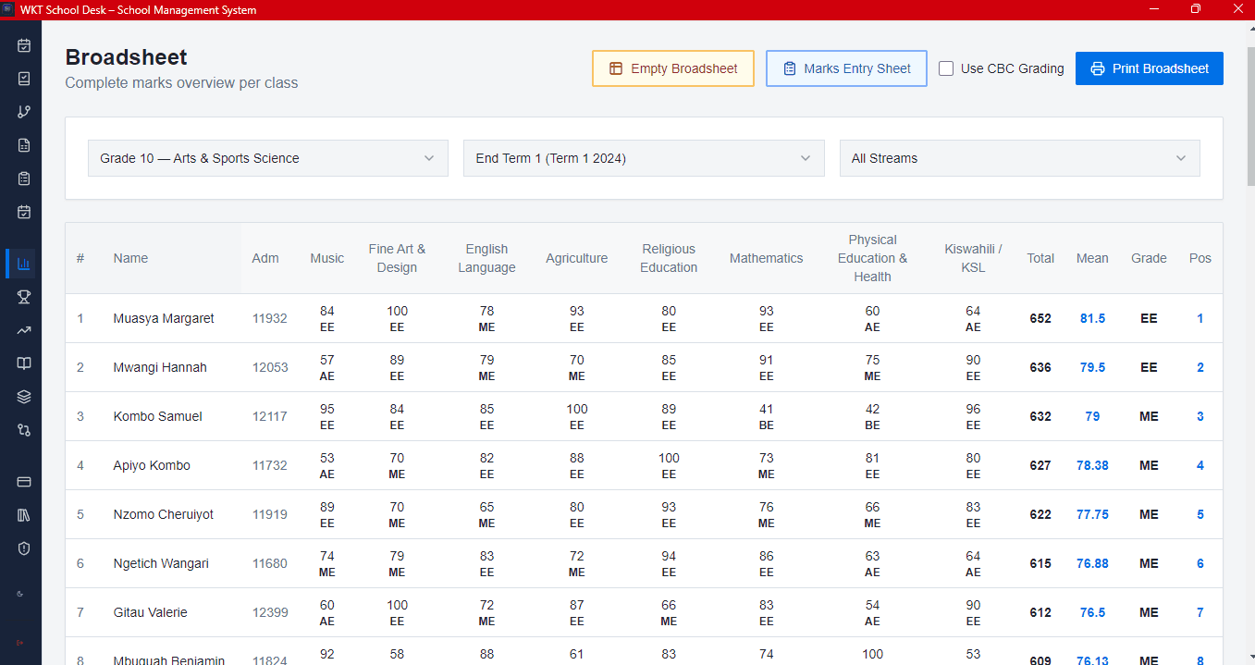Select student Muasya Margaret
Viewport: 1255px width, 665px height.
point(163,317)
